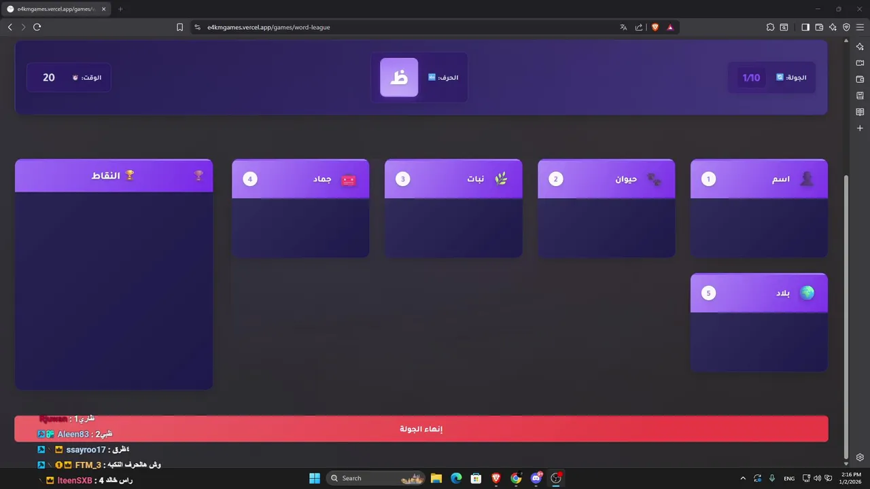This screenshot has width=870, height=489.
Task: Open the browser hamburger menu
Action: pyautogui.click(x=860, y=27)
